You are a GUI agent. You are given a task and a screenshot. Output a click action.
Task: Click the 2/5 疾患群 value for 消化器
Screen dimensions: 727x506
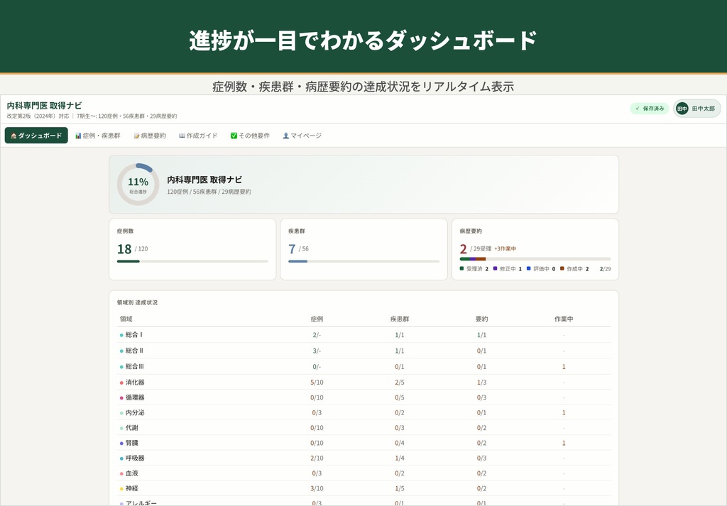[x=399, y=383]
